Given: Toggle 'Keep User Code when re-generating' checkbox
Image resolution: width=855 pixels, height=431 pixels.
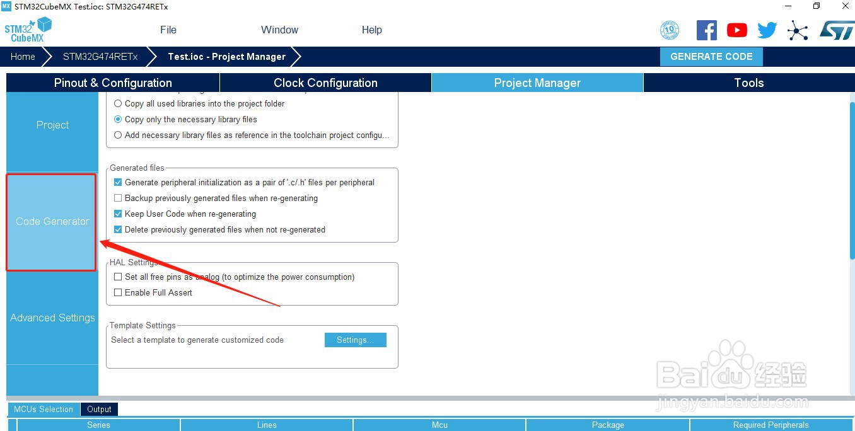Looking at the screenshot, I should 118,214.
